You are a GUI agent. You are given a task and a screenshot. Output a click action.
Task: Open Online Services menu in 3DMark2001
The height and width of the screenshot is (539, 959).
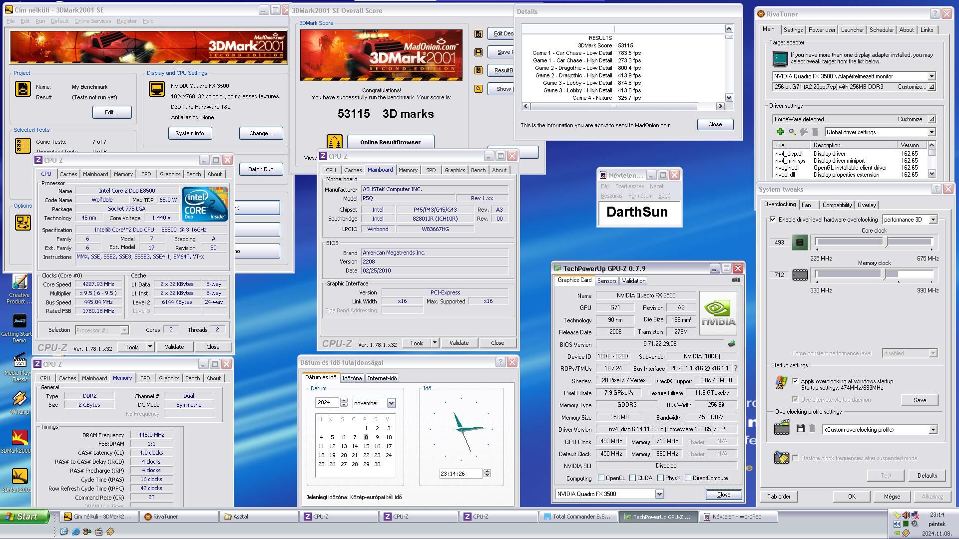click(92, 21)
